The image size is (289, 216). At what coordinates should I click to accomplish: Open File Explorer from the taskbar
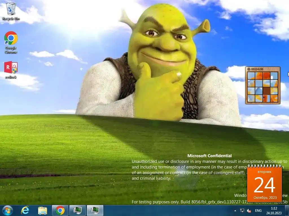click(43, 210)
